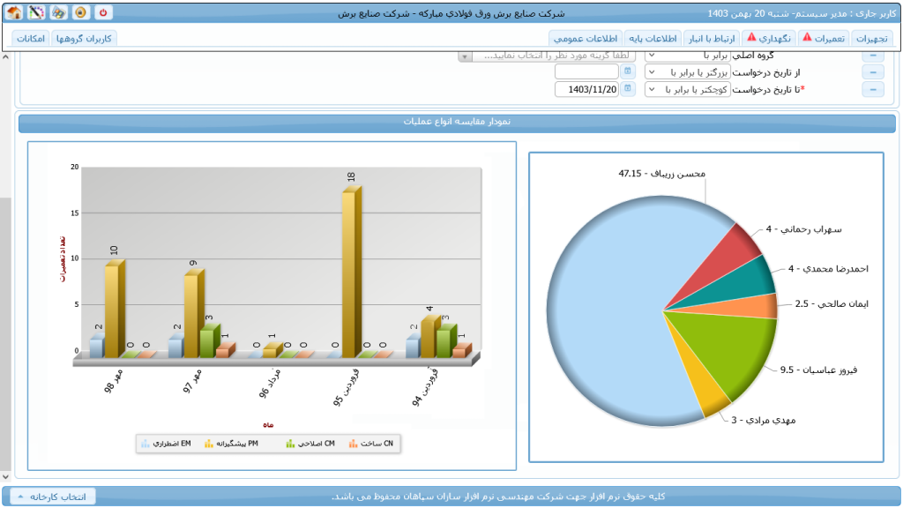Viewport: 903px width, 508px height.
Task: Open the calendar picker beside تا تاریخ درخواست
Action: [627, 88]
